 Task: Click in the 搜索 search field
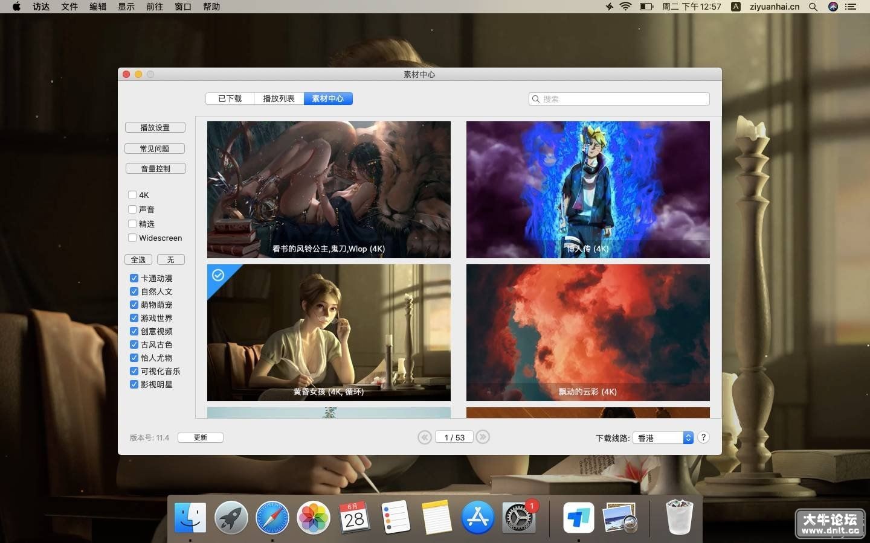(x=619, y=99)
